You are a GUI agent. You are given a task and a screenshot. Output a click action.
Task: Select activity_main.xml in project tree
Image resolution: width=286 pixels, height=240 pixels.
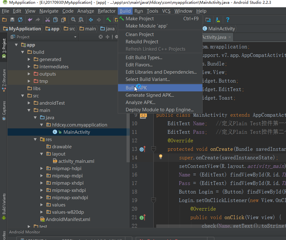(74, 161)
